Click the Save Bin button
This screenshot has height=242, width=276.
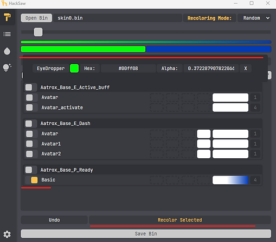146,233
